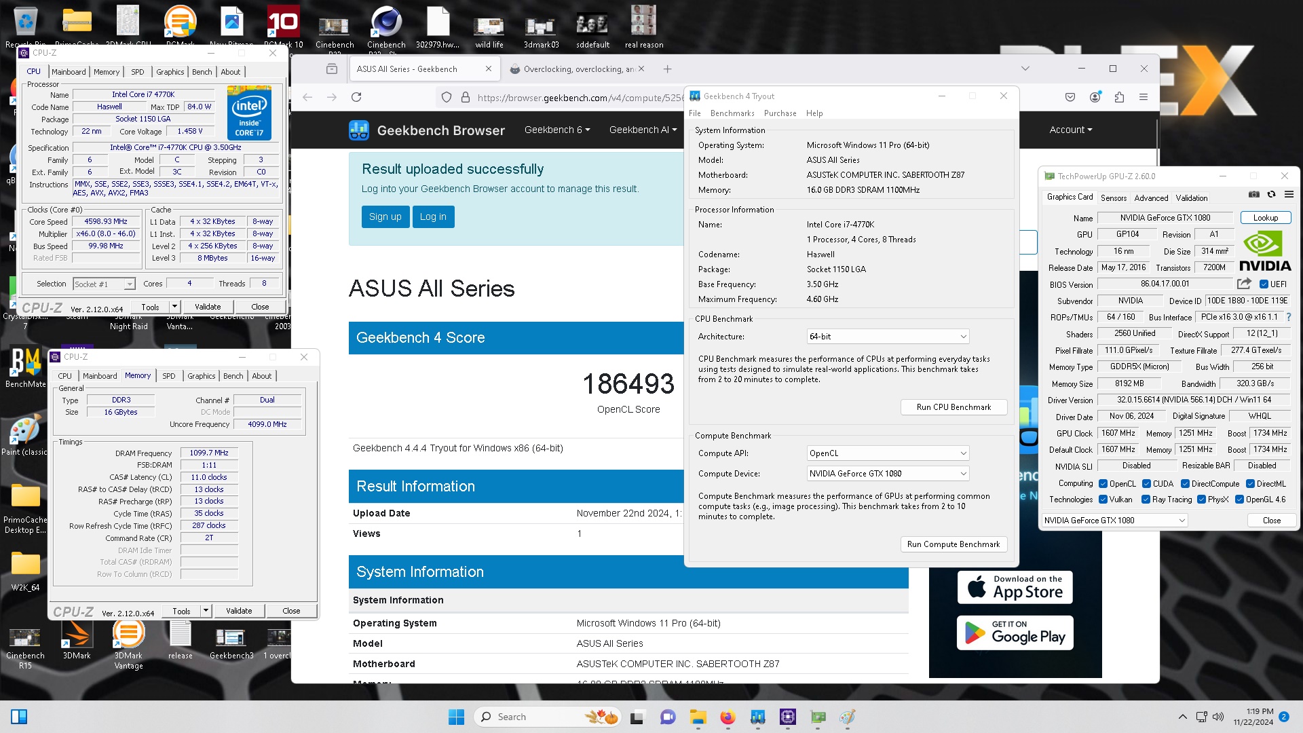Expand the Compute API OpenCL dropdown
The width and height of the screenshot is (1303, 733).
click(x=888, y=453)
